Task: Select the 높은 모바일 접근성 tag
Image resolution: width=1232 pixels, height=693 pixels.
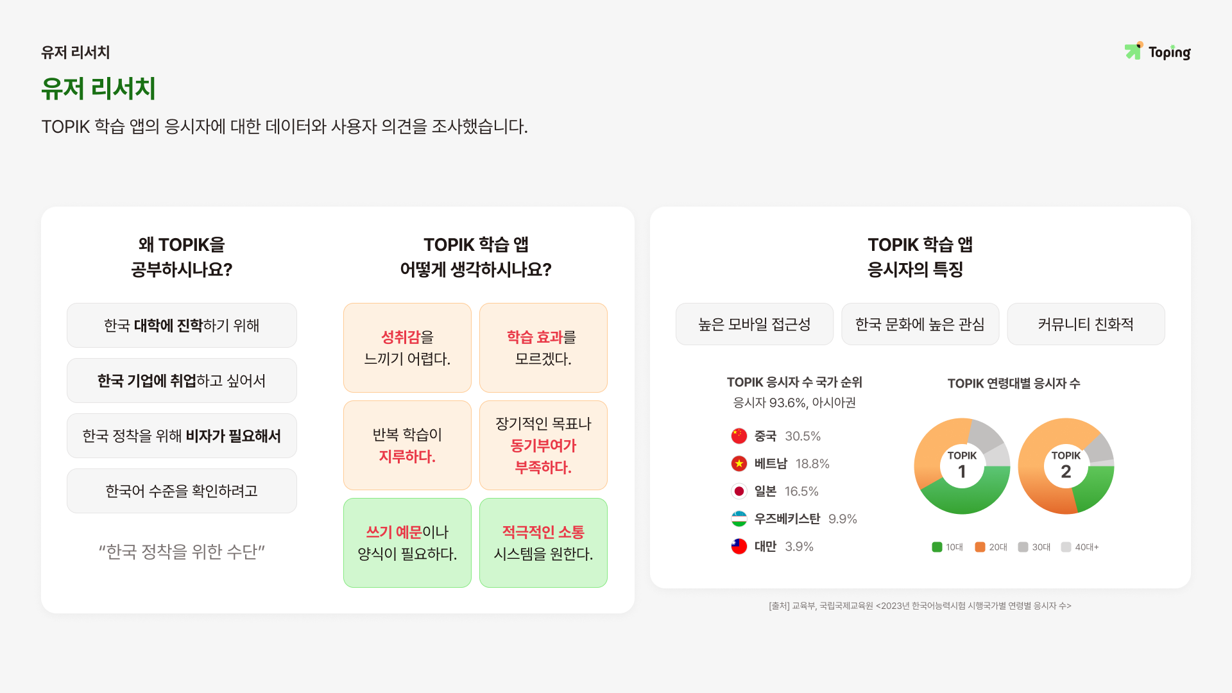Action: tap(755, 324)
